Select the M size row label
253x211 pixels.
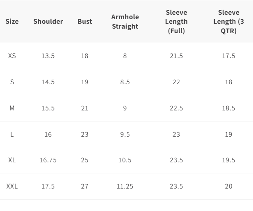point(12,108)
